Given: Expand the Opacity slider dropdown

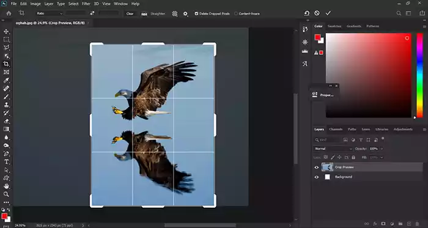Looking at the screenshot, I should pyautogui.click(x=382, y=149).
